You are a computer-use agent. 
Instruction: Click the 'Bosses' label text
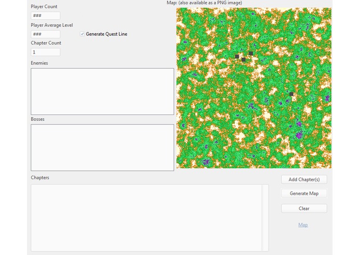[37, 119]
